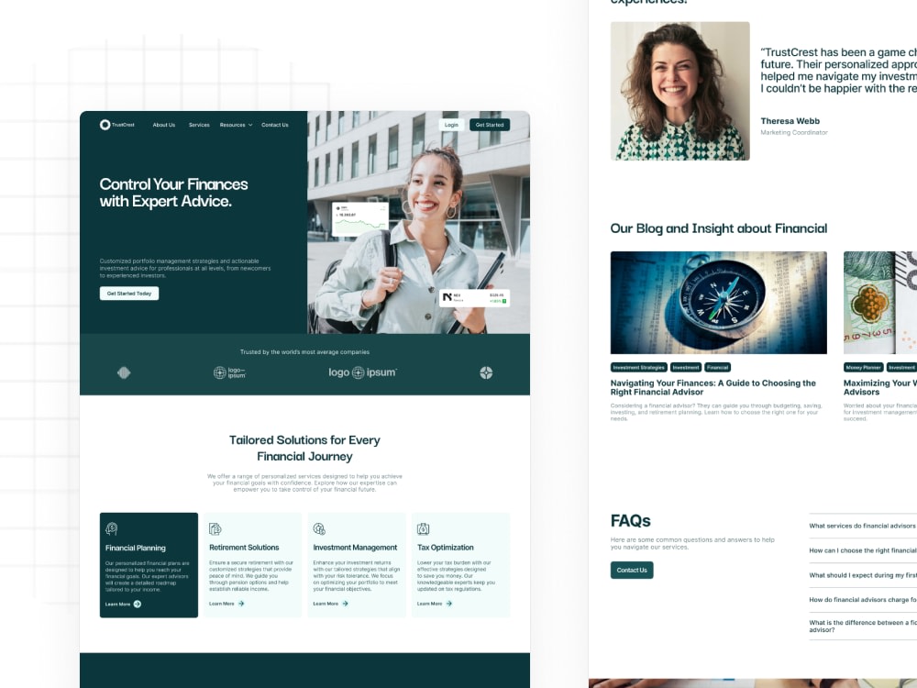Open Learn More under Retirement Solutions
The image size is (917, 688).
(x=226, y=604)
